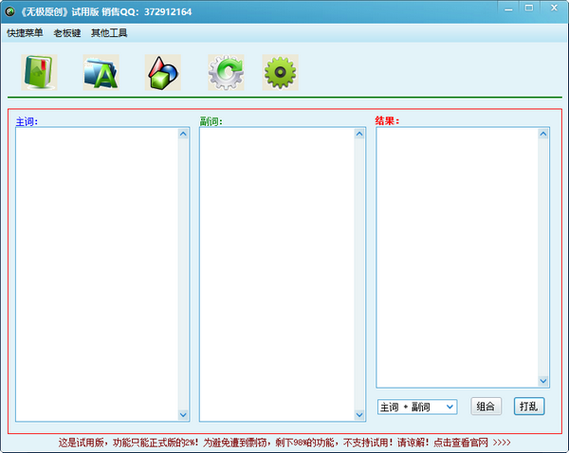Screen dimensions: 569x453
Task: Click the gray gear with green arrow icon
Action: coord(226,72)
